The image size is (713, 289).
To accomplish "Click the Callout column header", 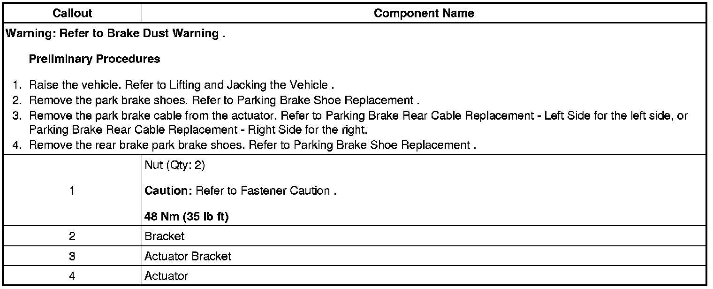I will (72, 14).
